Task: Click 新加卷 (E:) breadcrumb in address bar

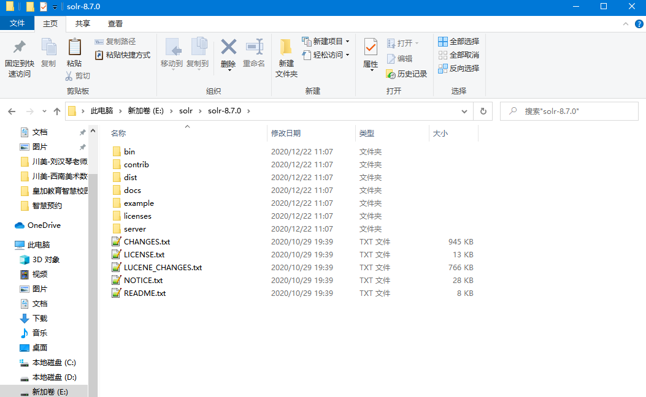Action: pyautogui.click(x=146, y=111)
